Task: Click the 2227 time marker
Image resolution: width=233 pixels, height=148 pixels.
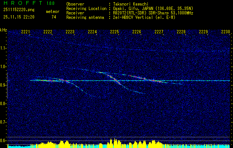Action: 159,32
